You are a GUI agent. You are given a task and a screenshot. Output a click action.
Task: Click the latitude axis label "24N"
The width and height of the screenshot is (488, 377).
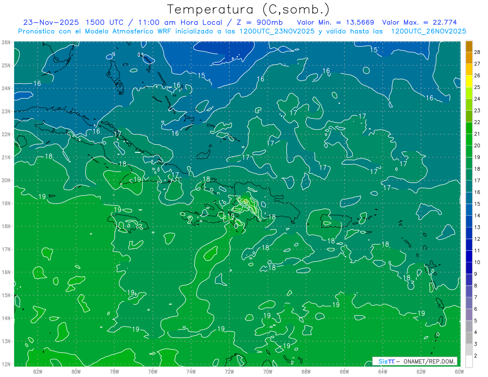6,88
